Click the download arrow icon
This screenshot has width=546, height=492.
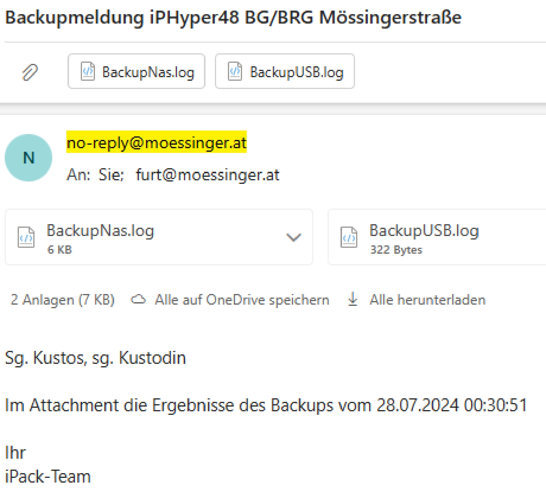[x=353, y=299]
